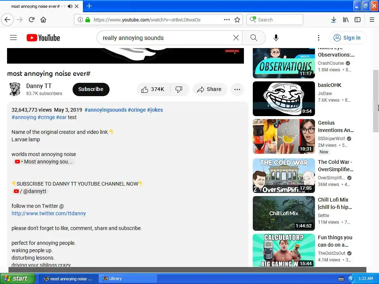This screenshot has width=379, height=284.
Task: Click the 'Chill Lofi Mix' video title
Action: (x=335, y=203)
